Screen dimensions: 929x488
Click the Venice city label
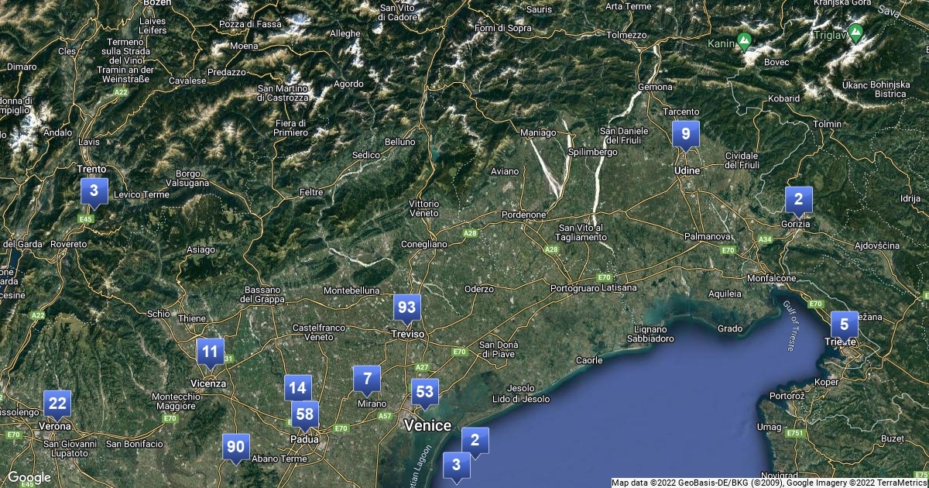click(x=427, y=425)
